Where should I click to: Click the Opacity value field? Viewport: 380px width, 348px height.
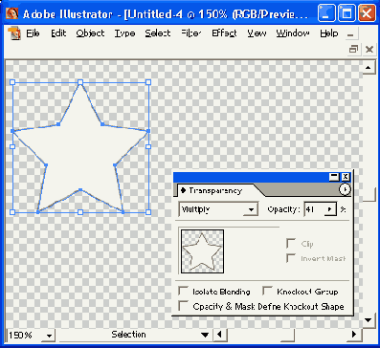click(x=314, y=209)
